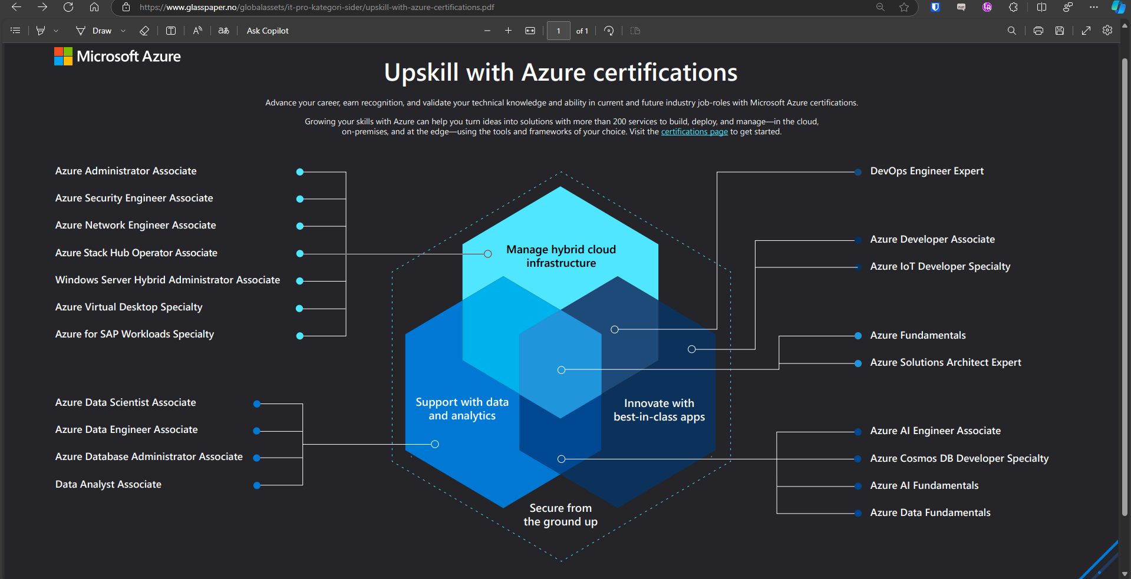Rotate the PDF page
The width and height of the screenshot is (1131, 579).
(609, 31)
